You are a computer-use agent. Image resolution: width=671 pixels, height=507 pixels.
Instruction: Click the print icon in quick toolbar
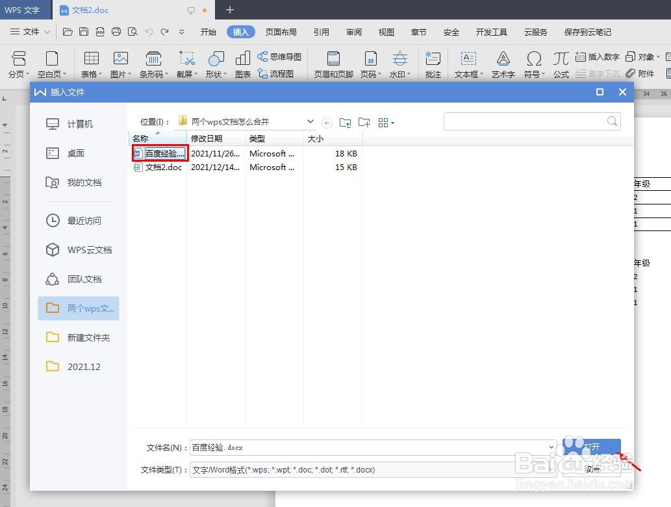point(116,32)
